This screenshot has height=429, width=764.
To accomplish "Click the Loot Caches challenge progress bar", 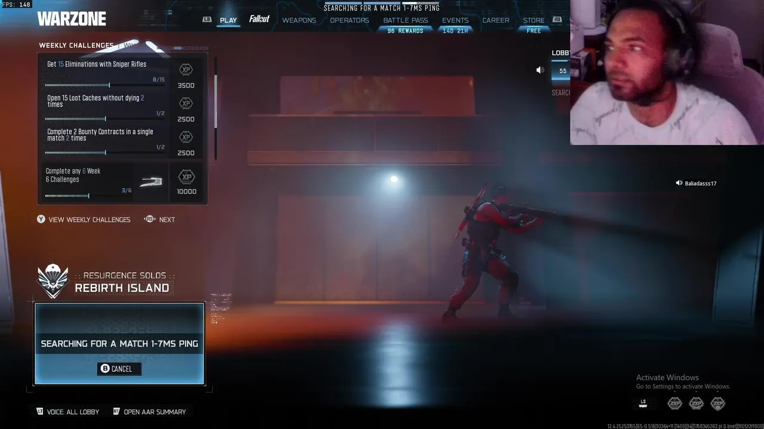I will 106,119.
